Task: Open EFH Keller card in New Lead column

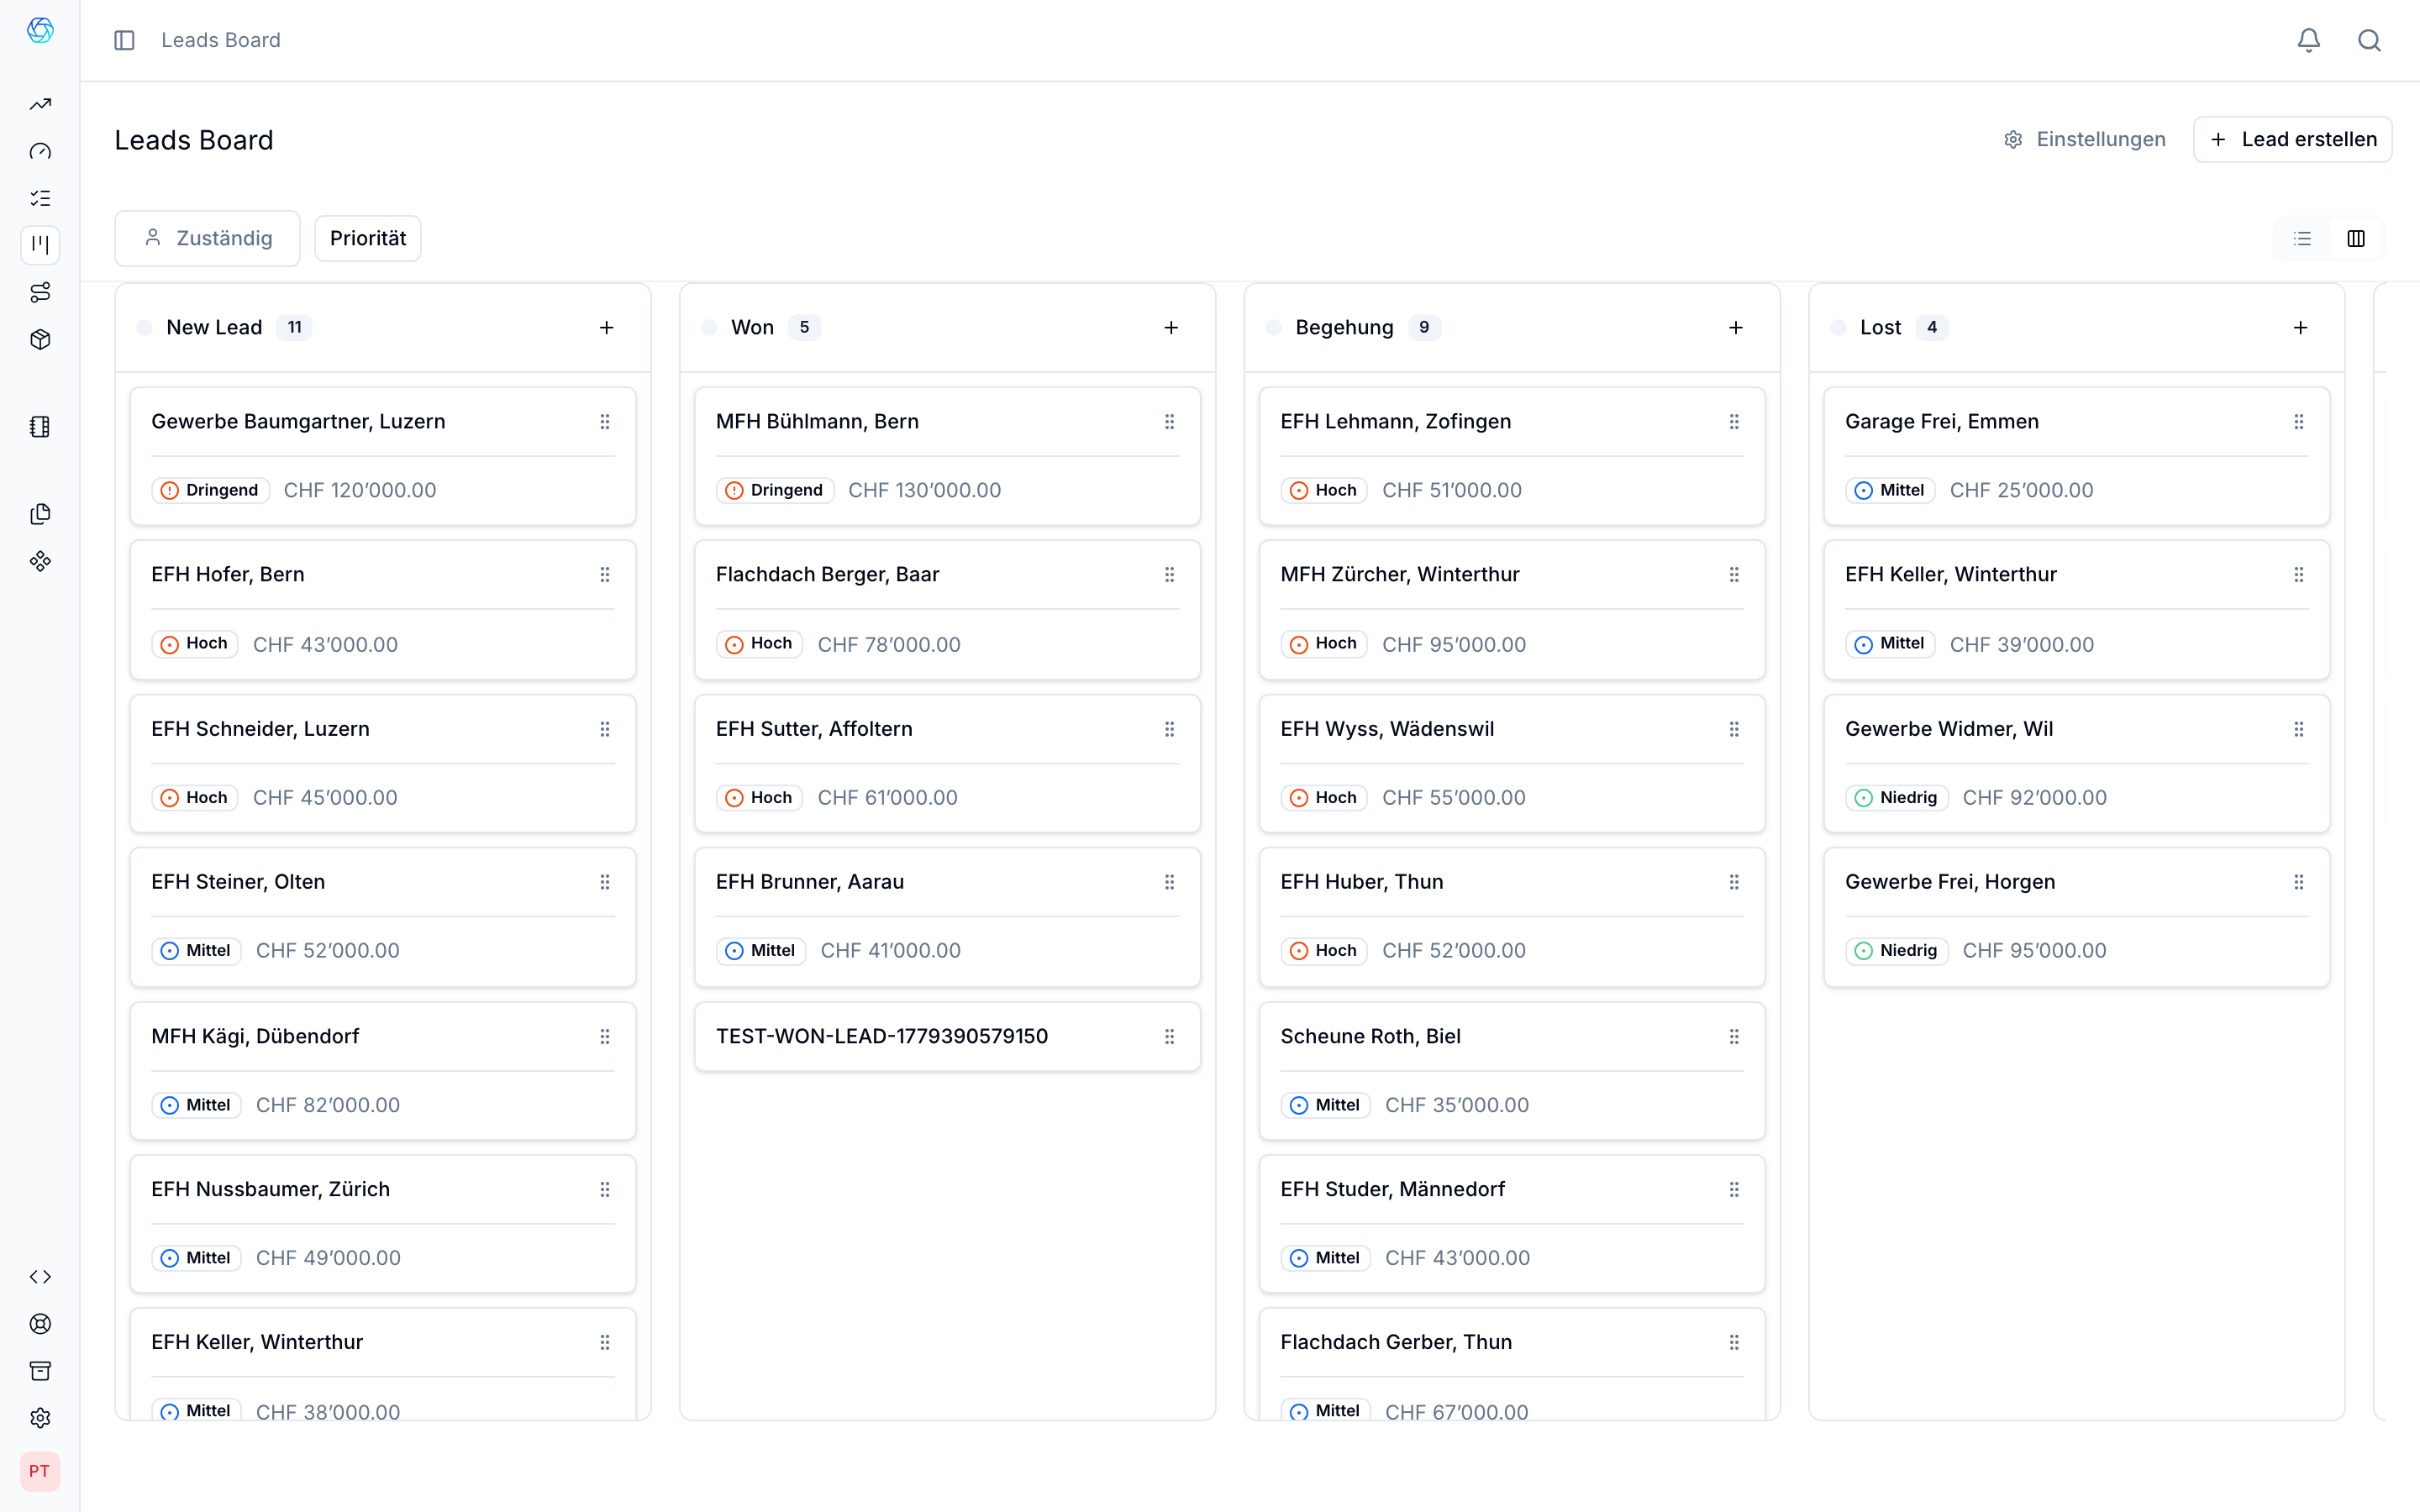Action: 383,1364
